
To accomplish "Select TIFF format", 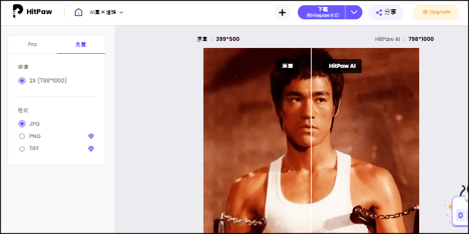I will click(29, 149).
